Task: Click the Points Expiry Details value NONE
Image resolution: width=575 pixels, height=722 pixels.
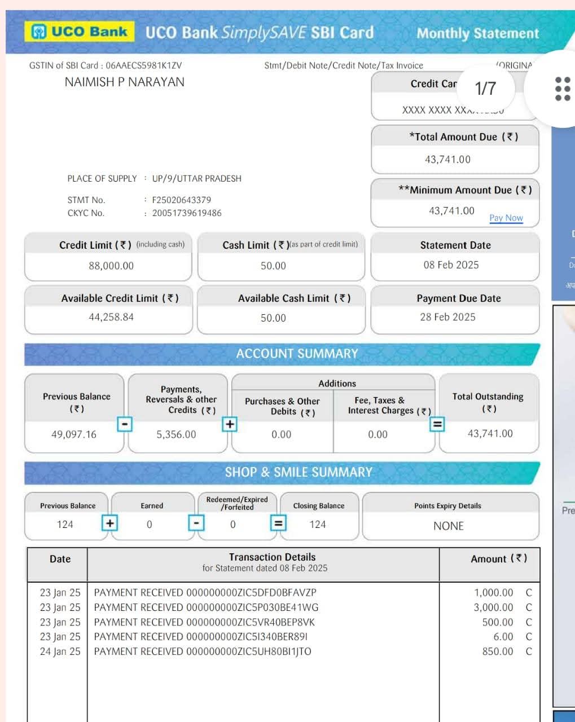Action: point(449,526)
